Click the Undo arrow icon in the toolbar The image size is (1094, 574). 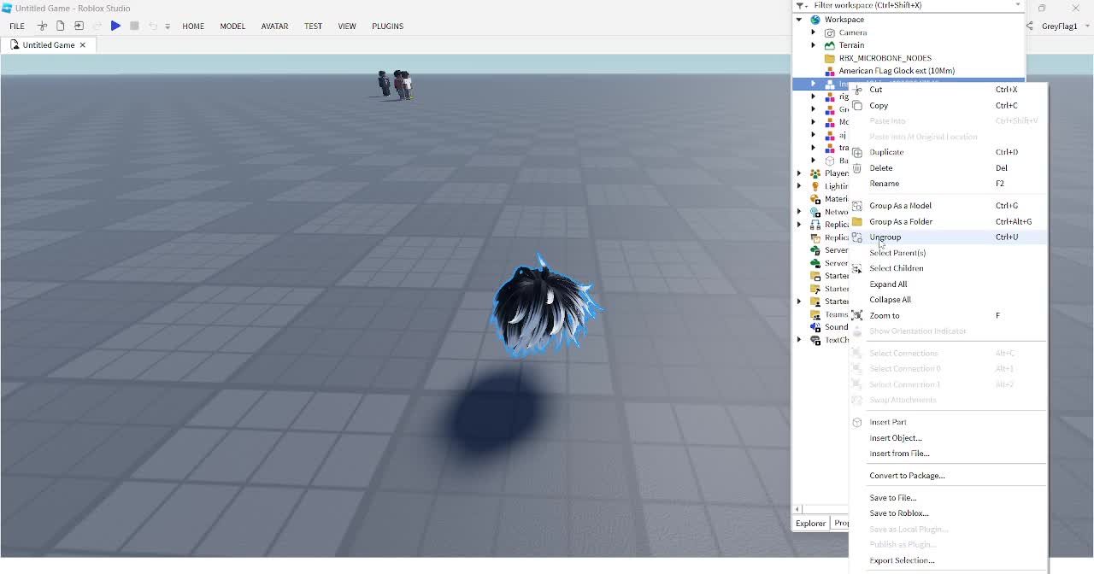pos(153,26)
